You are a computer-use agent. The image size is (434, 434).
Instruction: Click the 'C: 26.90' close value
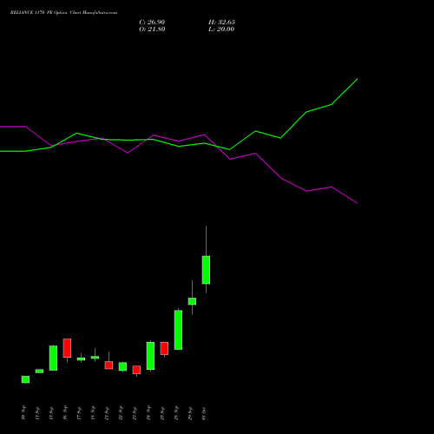[x=152, y=23]
